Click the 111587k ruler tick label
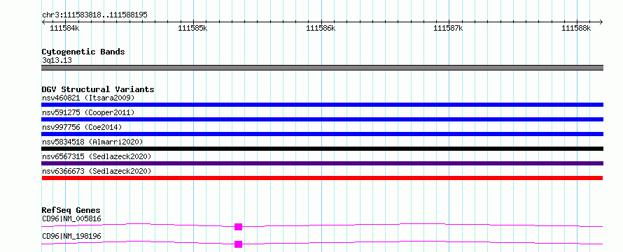Screen dimensions: 623x252 click(x=449, y=28)
